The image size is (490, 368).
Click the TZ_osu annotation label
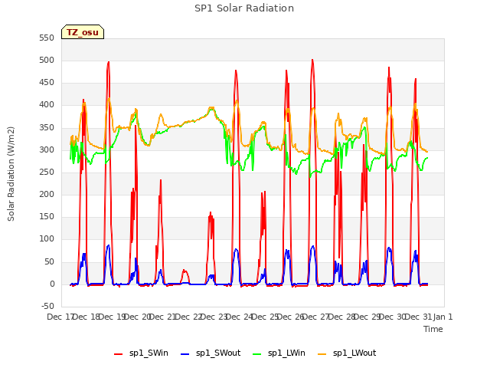(83, 32)
